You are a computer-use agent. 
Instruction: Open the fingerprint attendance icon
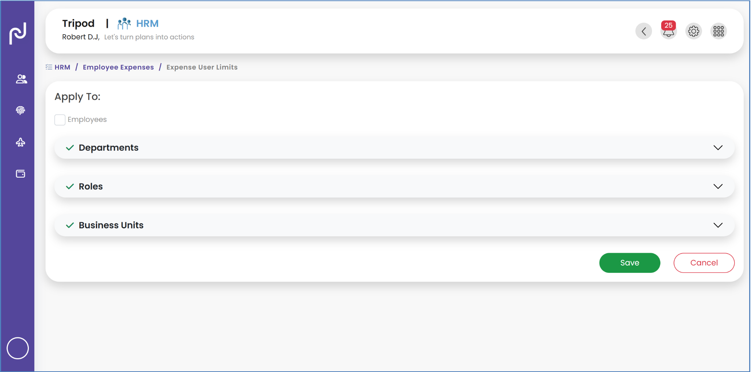click(x=20, y=111)
